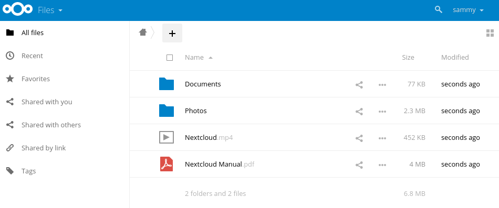The width and height of the screenshot is (499, 208).
Task: Click the Nextcloud Manual PDF icon
Action: tap(167, 164)
